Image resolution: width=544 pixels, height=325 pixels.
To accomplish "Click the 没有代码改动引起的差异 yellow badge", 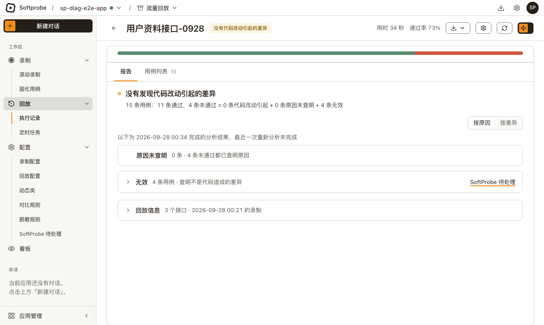I will (240, 28).
